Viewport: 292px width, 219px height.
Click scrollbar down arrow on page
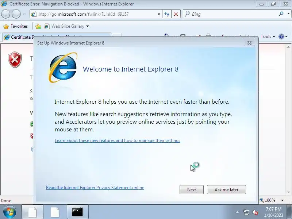(288, 192)
